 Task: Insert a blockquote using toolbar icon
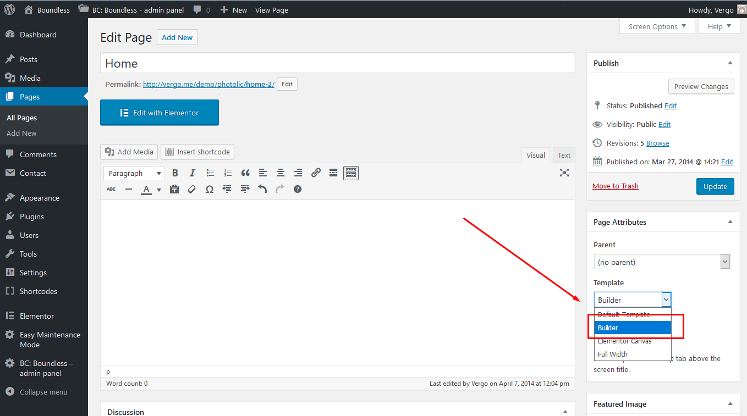(245, 173)
